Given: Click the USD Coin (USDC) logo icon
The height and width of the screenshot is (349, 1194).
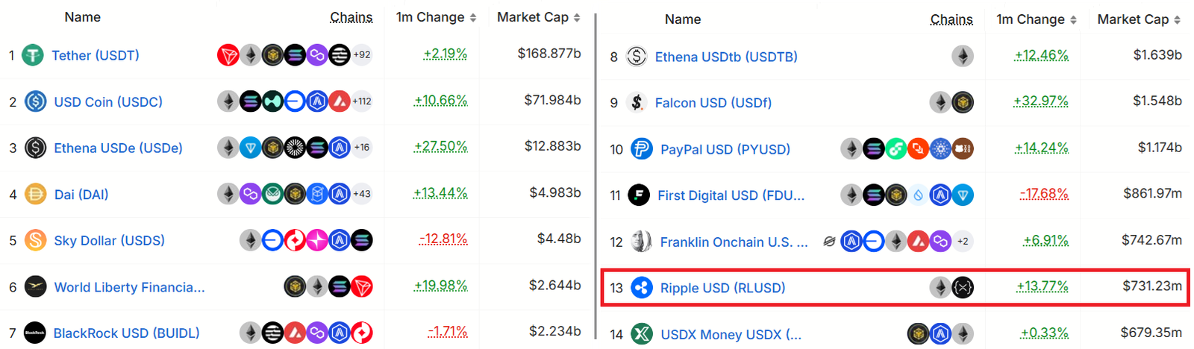Looking at the screenshot, I should [36, 101].
